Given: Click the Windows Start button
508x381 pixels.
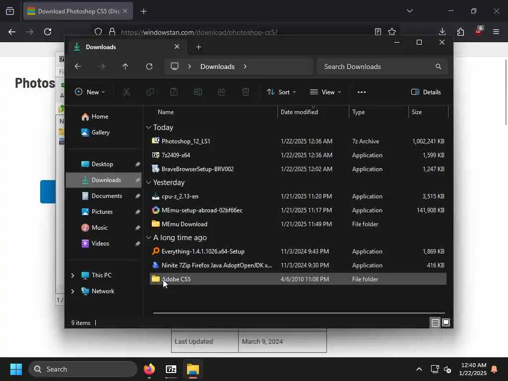Looking at the screenshot, I should click(x=16, y=369).
